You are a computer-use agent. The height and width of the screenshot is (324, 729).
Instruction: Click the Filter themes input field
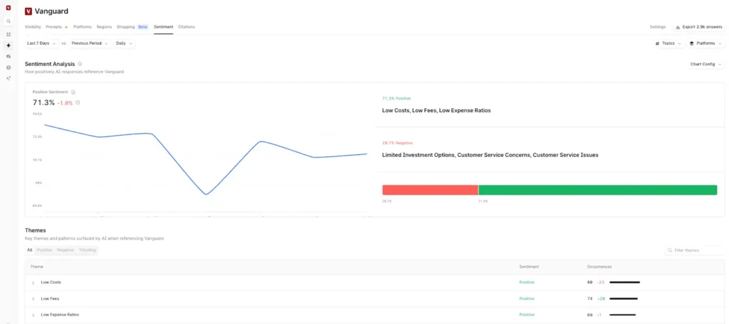coord(694,250)
